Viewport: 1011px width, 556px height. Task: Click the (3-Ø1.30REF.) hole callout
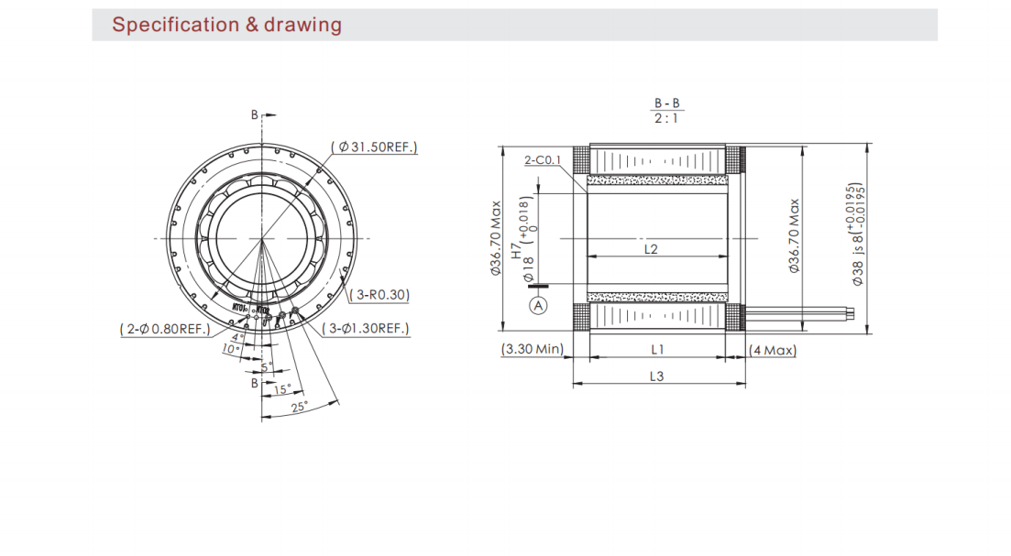coord(365,328)
